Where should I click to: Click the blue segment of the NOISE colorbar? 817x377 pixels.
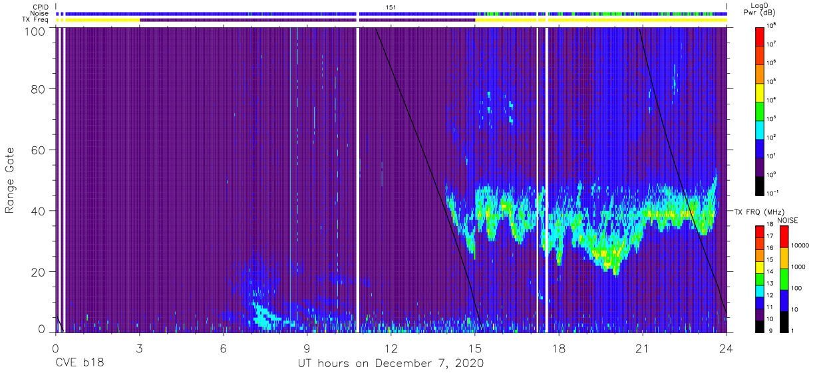pos(784,300)
